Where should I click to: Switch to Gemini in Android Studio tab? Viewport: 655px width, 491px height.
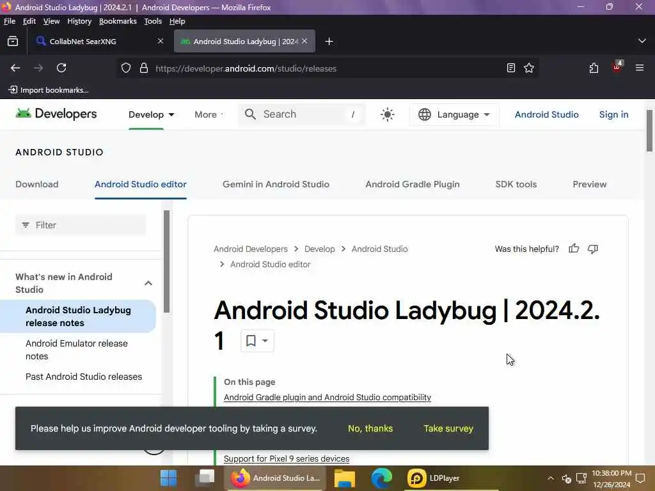[x=276, y=184]
